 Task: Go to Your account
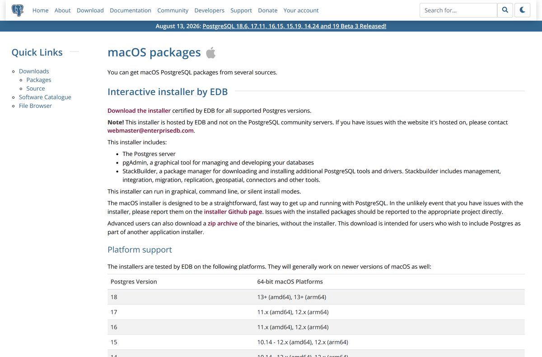(x=301, y=10)
